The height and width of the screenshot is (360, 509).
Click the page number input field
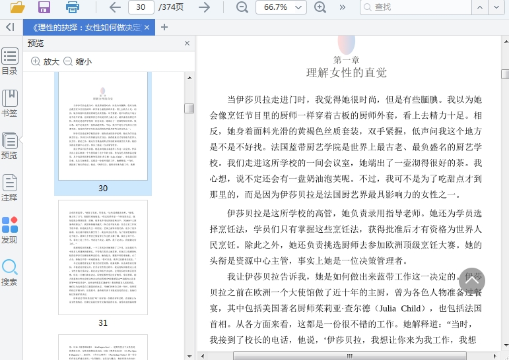(x=141, y=7)
